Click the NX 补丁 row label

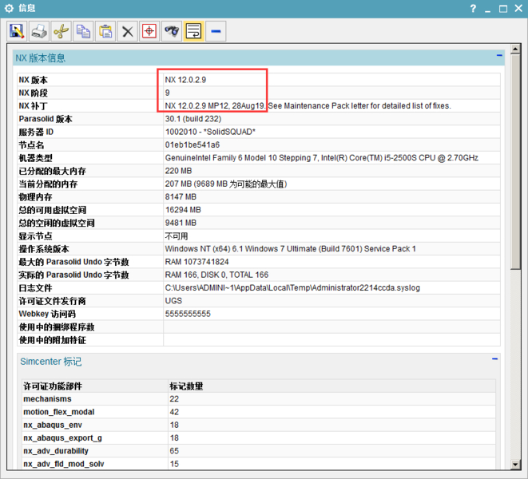[x=33, y=106]
